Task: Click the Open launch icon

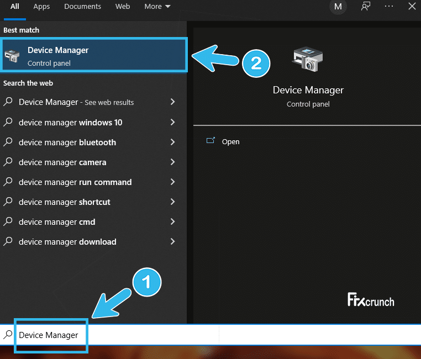Action: [211, 140]
